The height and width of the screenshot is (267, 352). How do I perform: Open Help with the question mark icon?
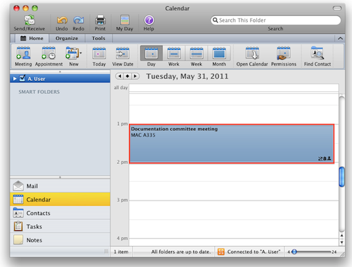click(x=149, y=20)
